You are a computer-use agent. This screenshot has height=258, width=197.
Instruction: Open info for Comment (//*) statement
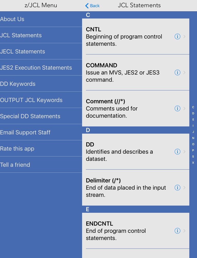[177, 108]
